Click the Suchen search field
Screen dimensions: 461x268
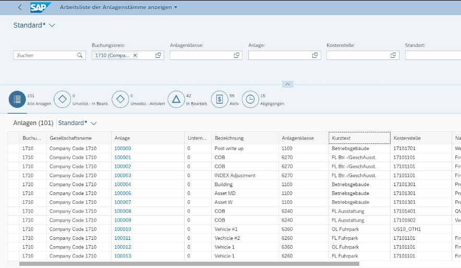[x=46, y=55]
